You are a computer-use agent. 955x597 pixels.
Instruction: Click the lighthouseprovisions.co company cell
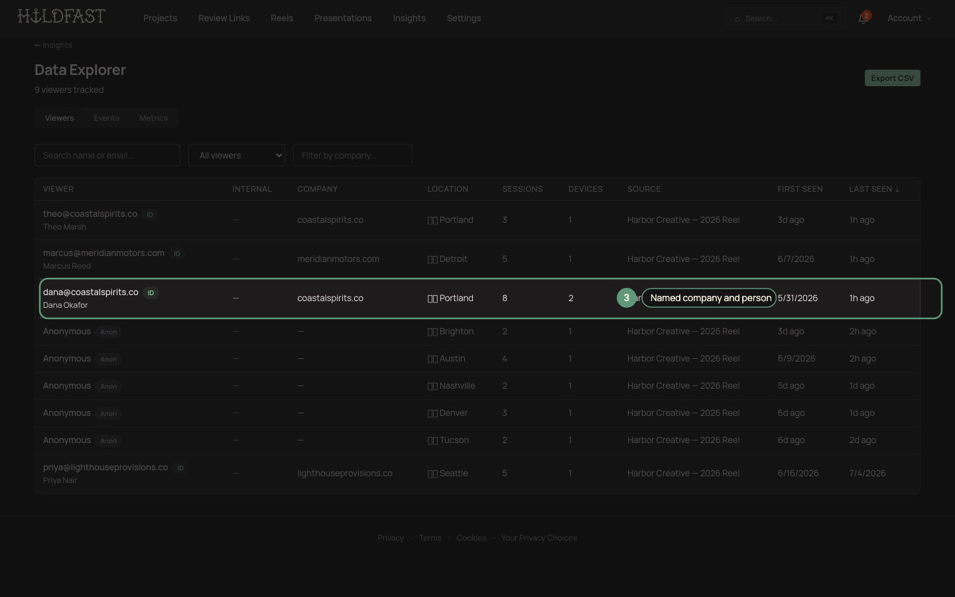click(x=345, y=474)
